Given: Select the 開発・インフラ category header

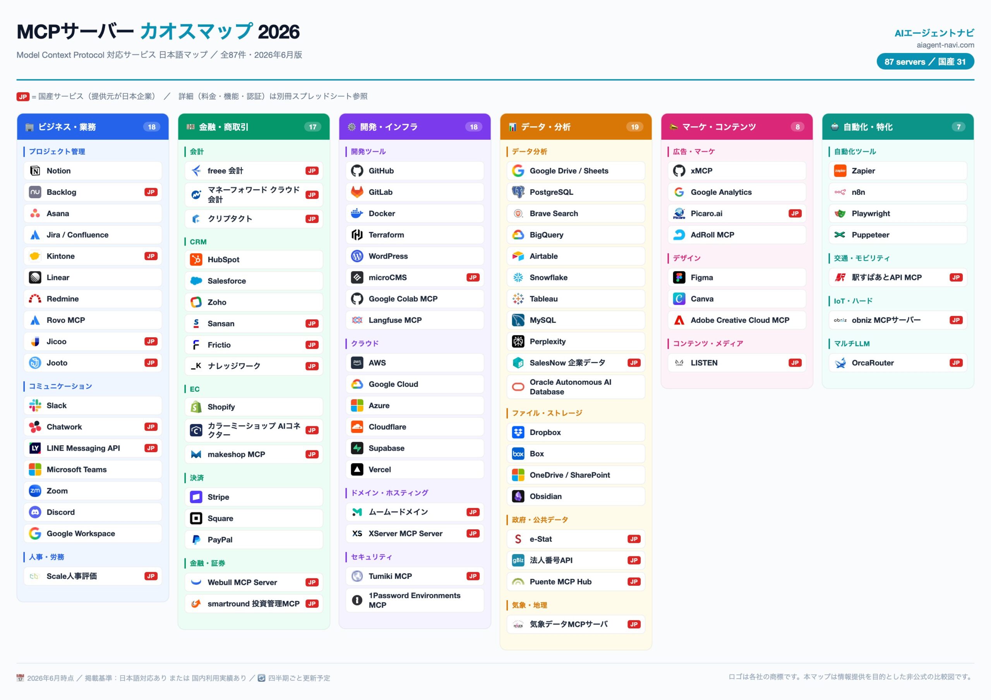Looking at the screenshot, I should (x=415, y=127).
